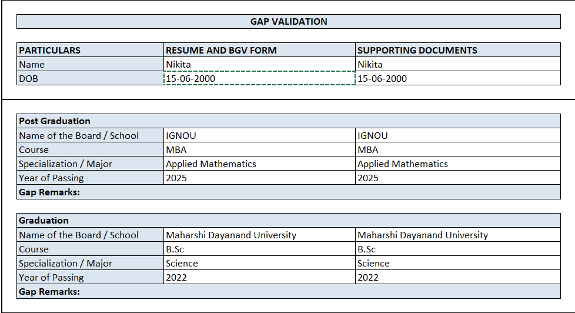This screenshot has height=313, width=575.
Task: Click the Gap Remarks row under Graduation
Action: coord(288,292)
